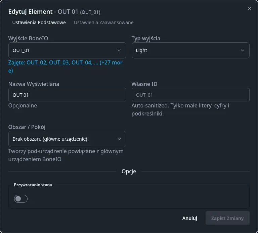Click the Opcje section heading
The image size is (258, 233).
point(129,171)
